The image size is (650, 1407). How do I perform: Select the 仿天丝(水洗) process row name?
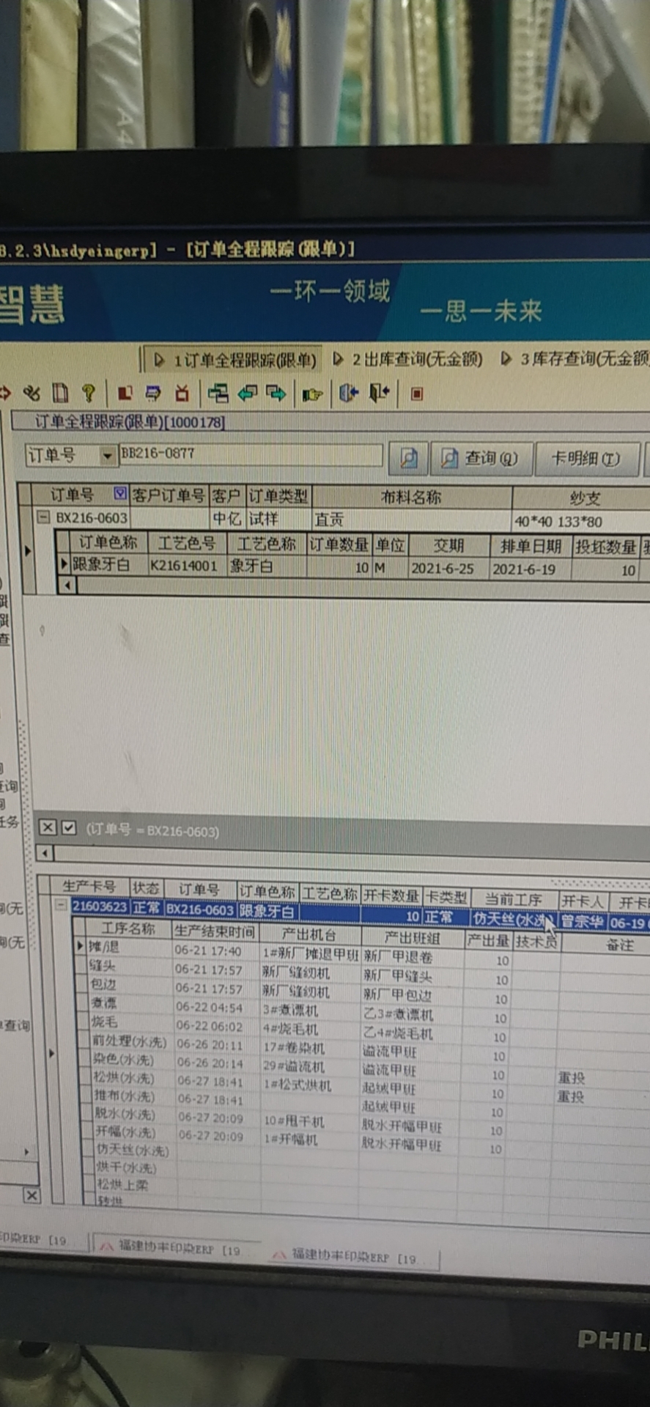[x=132, y=1151]
